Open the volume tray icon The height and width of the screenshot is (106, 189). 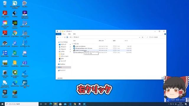click(x=173, y=104)
